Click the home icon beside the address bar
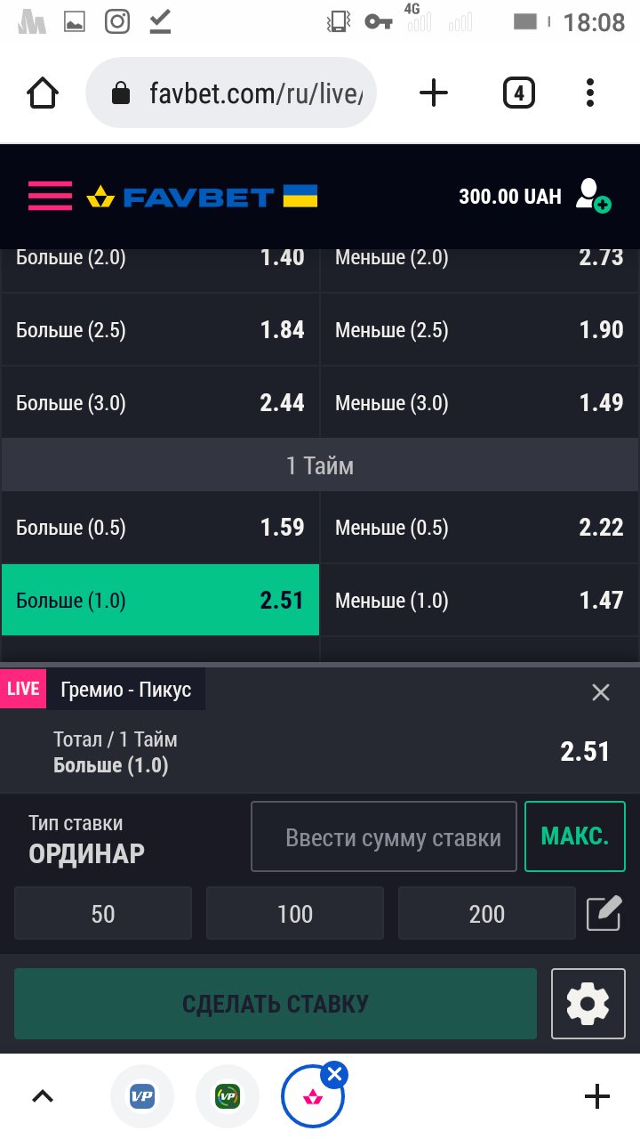 (x=42, y=92)
